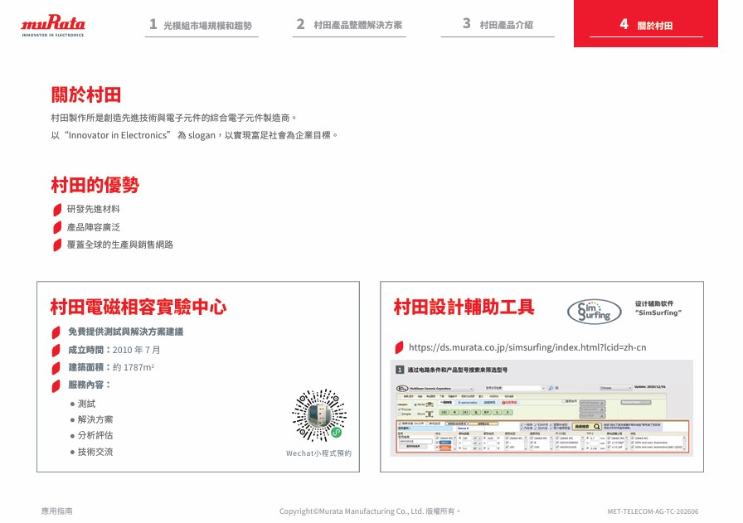Viewport: 743px width, 523px height.
Task: Click the SimSurfing tool screenshot
Action: coord(541,408)
